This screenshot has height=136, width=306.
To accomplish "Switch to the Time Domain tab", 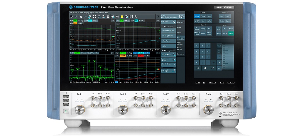I will click(181, 43).
